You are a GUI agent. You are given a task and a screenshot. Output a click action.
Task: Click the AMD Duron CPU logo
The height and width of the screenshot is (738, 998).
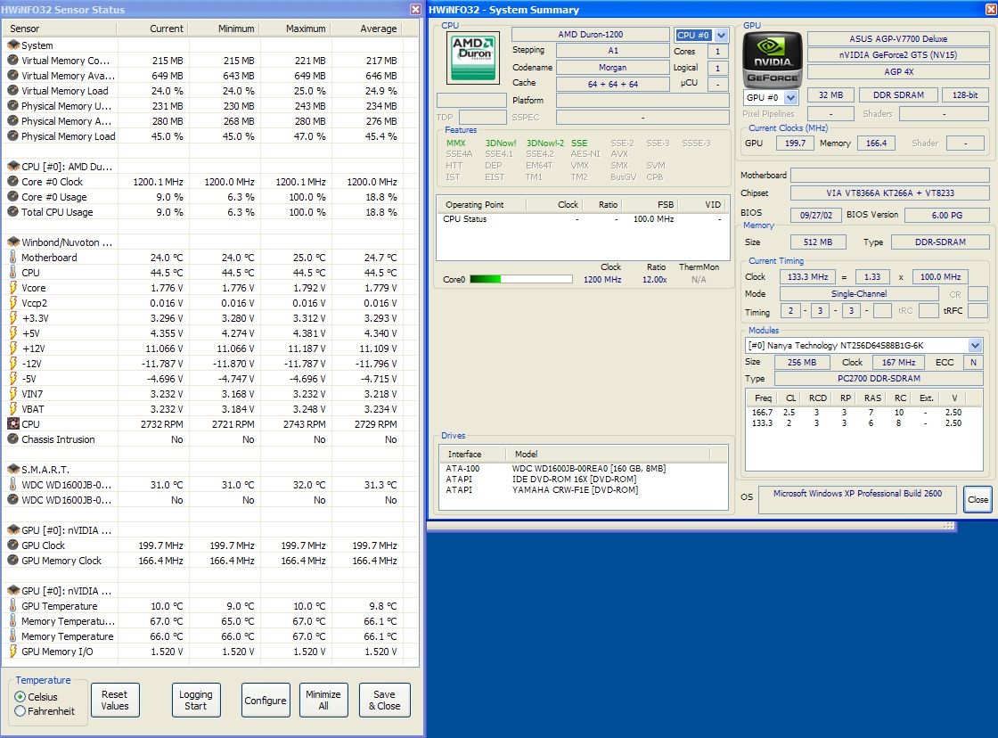pyautogui.click(x=473, y=57)
